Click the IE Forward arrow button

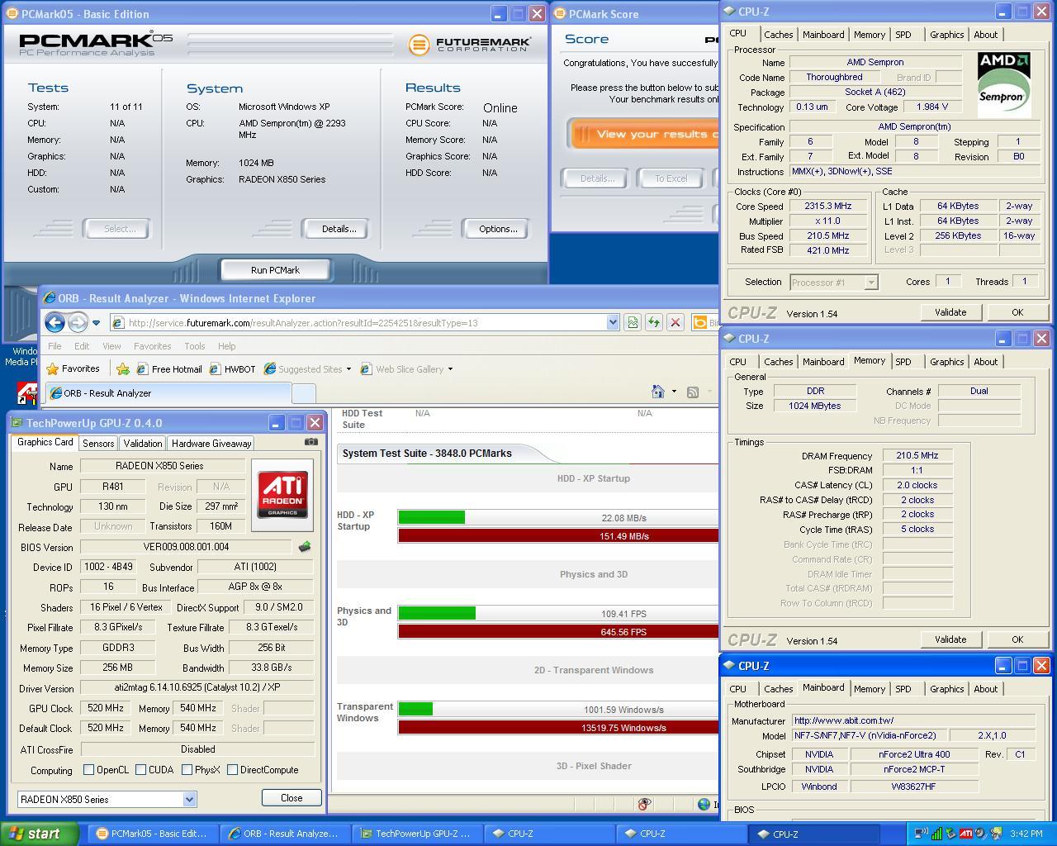click(78, 322)
